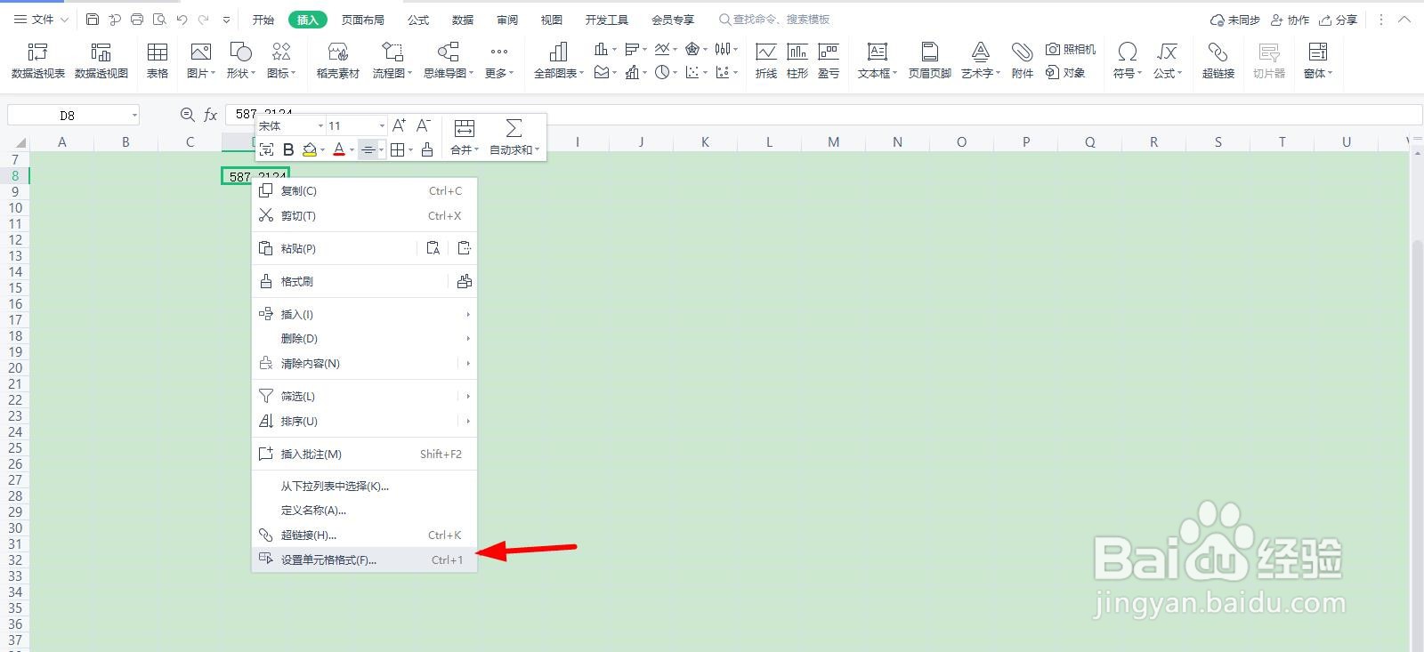
Task: Click the Save icon in quick access toolbar
Action: coord(93,19)
